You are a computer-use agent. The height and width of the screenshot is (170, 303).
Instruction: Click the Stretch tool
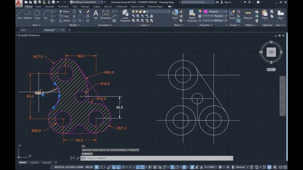tap(65, 20)
